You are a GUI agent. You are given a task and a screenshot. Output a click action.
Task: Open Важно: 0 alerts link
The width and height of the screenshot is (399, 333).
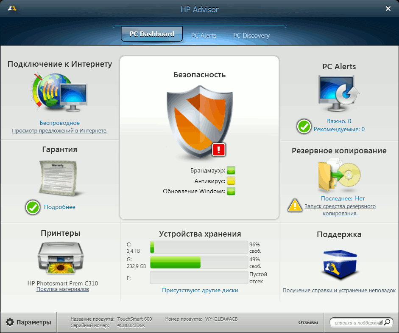339,121
